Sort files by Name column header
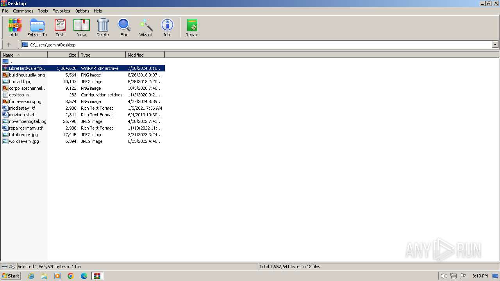This screenshot has width=500, height=281. coord(24,55)
